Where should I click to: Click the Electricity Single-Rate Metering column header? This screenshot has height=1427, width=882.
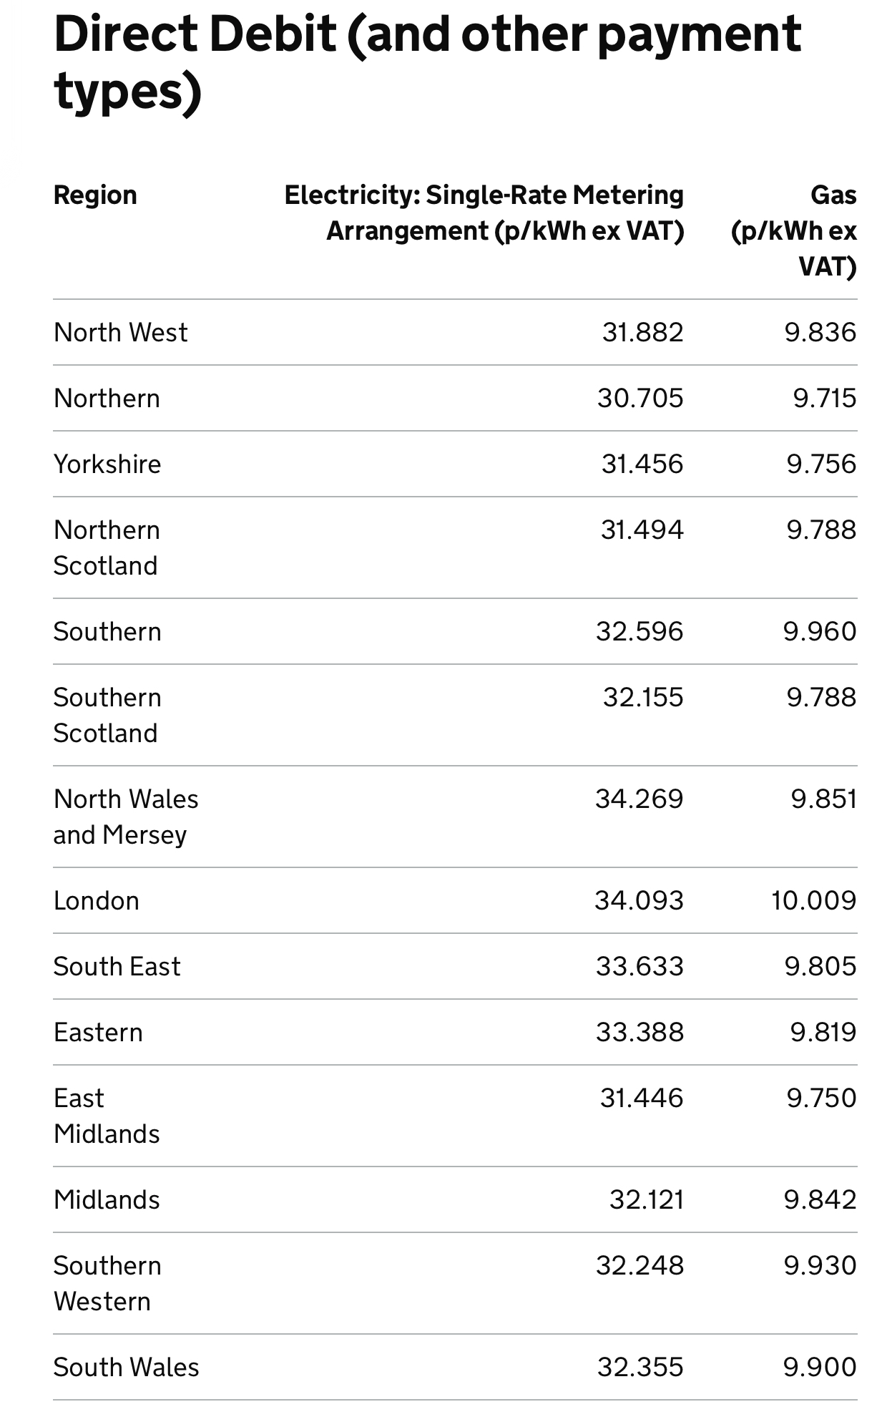(484, 213)
